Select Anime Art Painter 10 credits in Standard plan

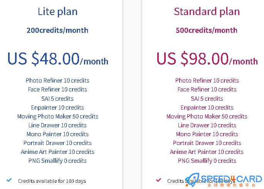pos(207,152)
